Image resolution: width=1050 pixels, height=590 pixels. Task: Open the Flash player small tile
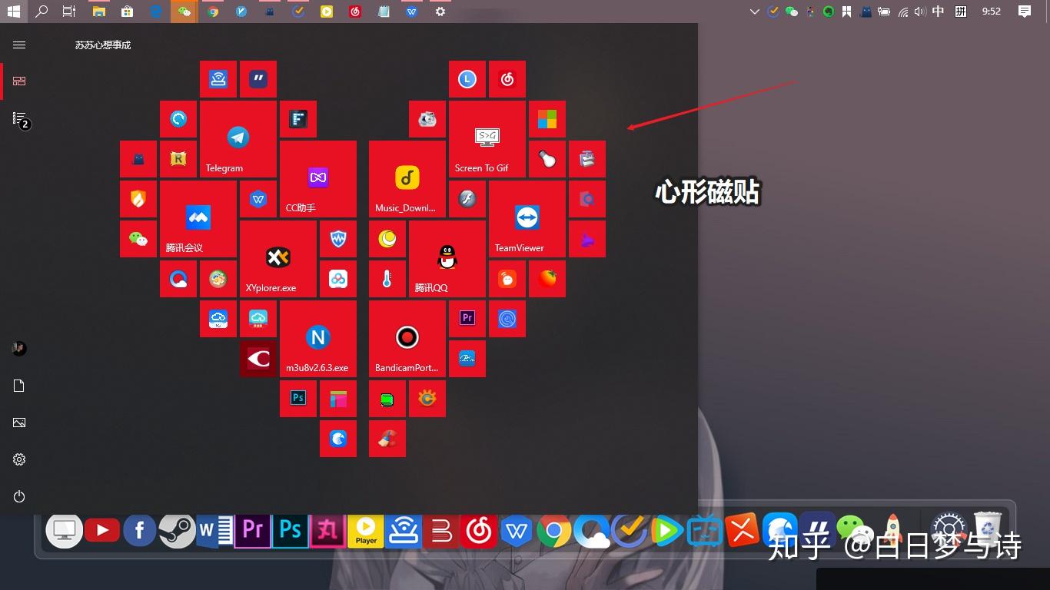point(467,199)
